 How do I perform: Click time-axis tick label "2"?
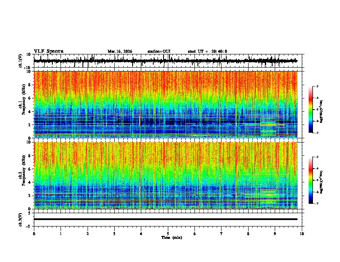coord(88,233)
